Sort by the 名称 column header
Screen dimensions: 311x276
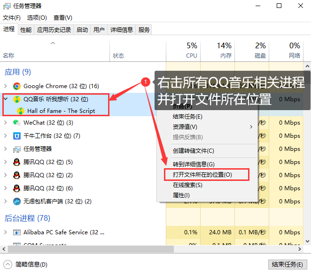point(55,52)
